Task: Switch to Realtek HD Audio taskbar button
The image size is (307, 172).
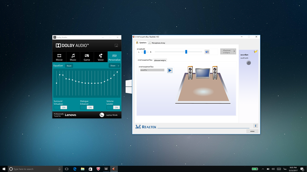Action: [114, 169]
